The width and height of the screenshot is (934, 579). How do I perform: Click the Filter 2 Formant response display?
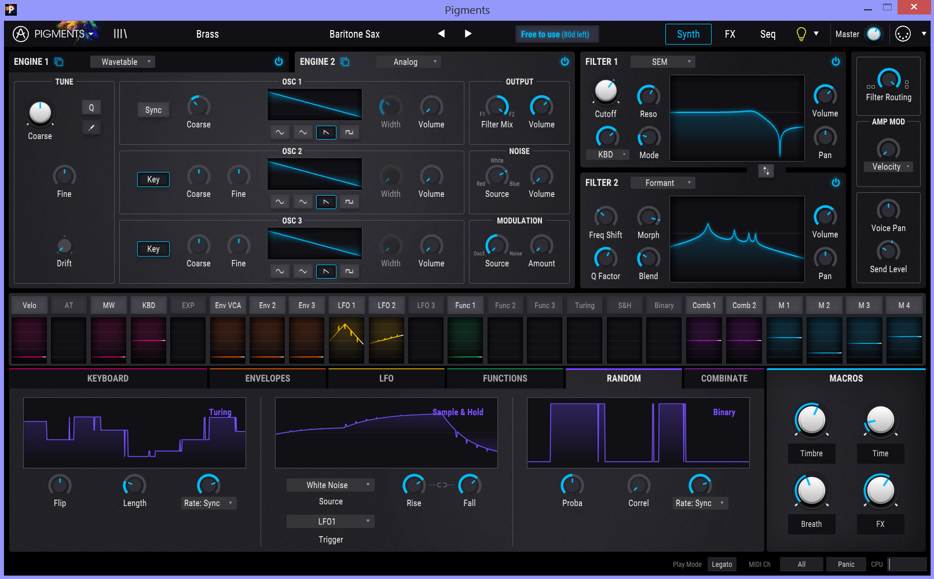click(x=737, y=239)
